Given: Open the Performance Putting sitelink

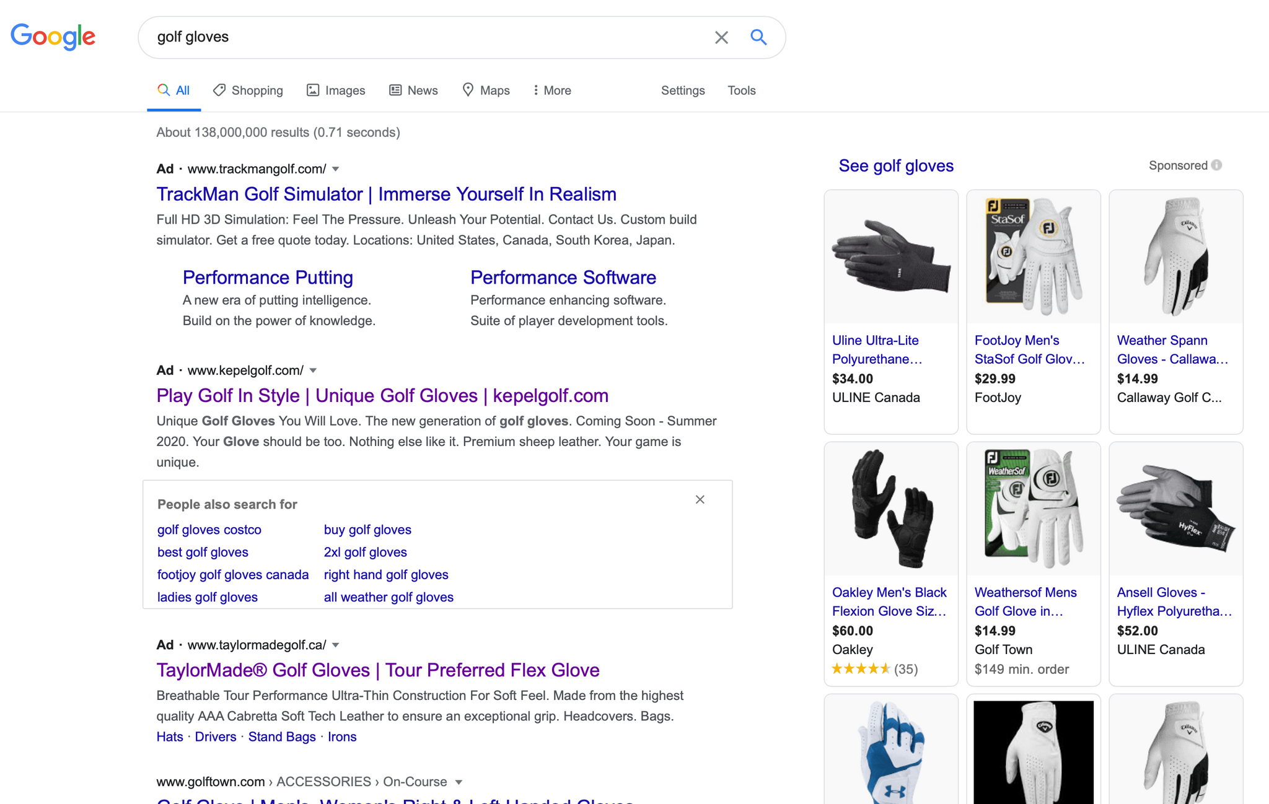Looking at the screenshot, I should pyautogui.click(x=268, y=277).
